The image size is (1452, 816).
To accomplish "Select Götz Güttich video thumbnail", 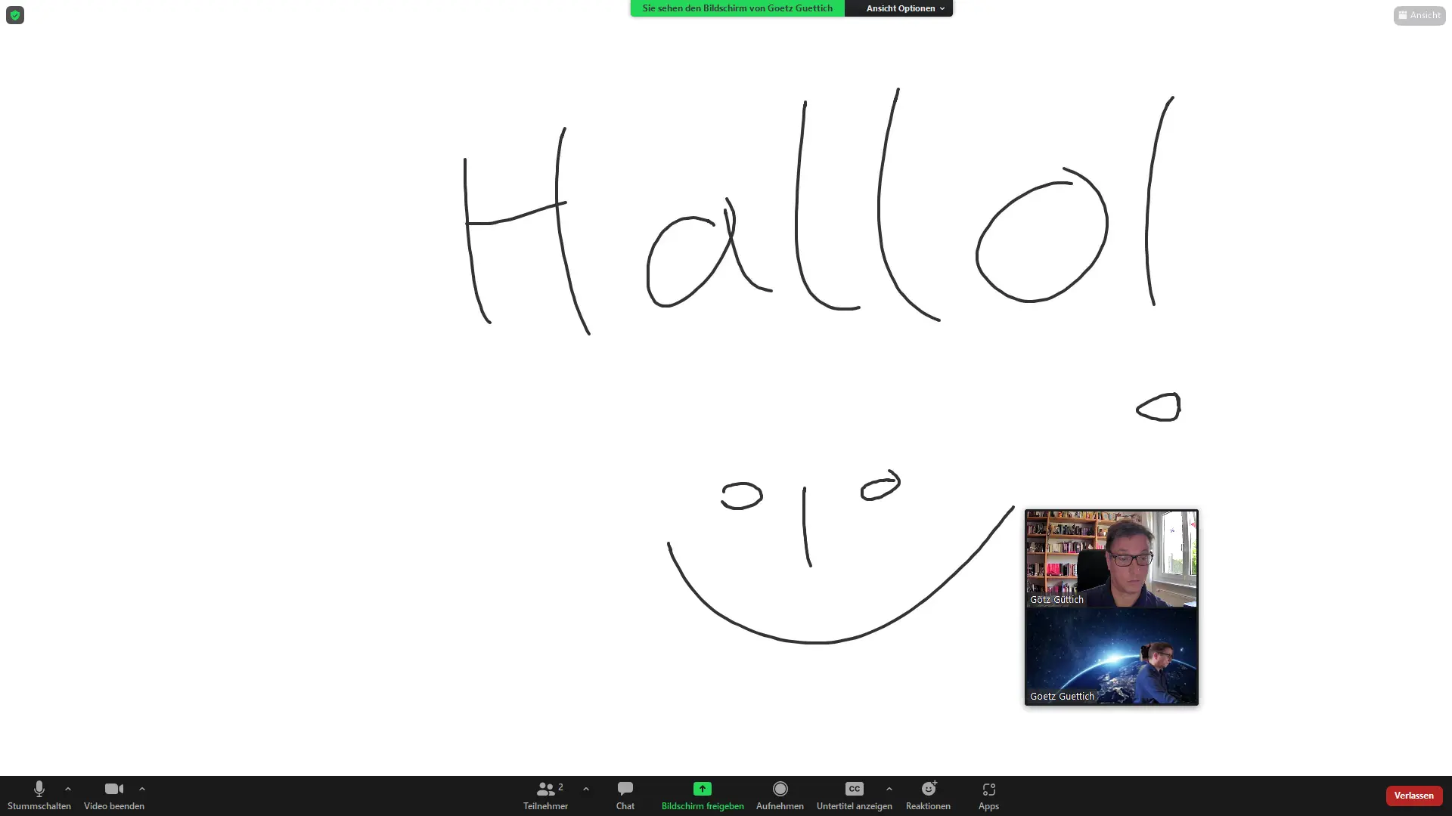I will point(1111,559).
